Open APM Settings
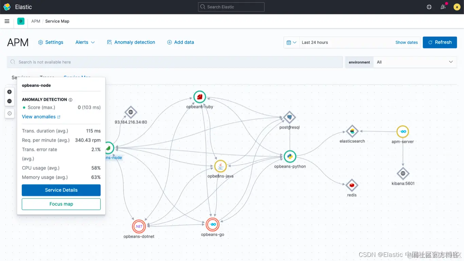Viewport: 464px width, 261px height. tap(51, 42)
